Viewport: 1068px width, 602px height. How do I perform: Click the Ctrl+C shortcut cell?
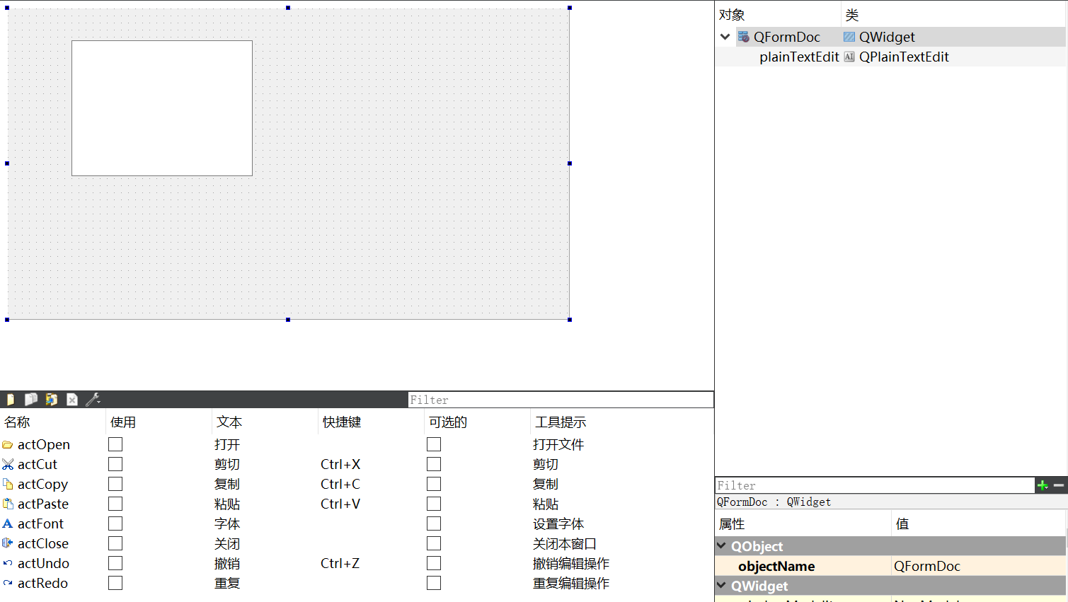coord(340,485)
